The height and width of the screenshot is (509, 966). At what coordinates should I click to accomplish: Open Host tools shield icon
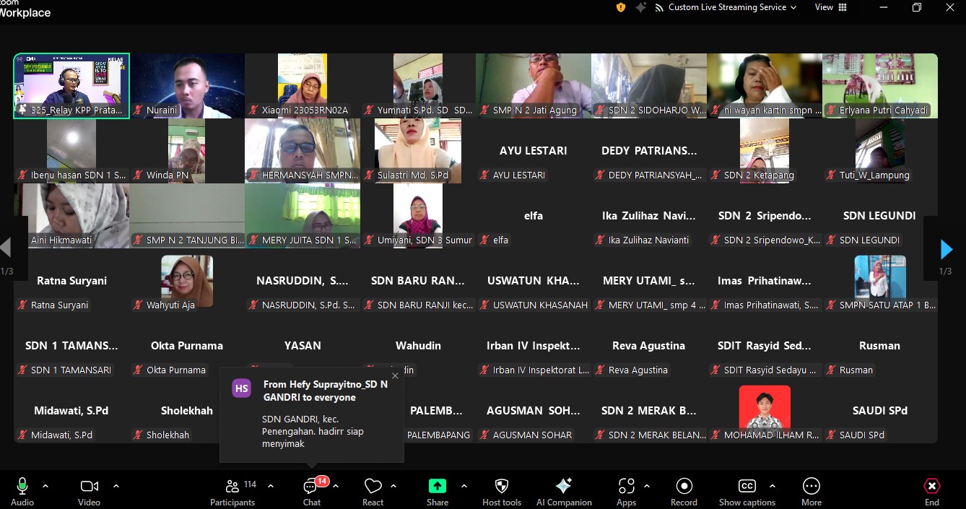click(502, 487)
